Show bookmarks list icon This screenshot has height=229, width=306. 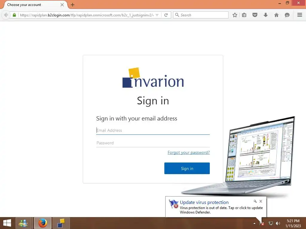click(x=244, y=15)
